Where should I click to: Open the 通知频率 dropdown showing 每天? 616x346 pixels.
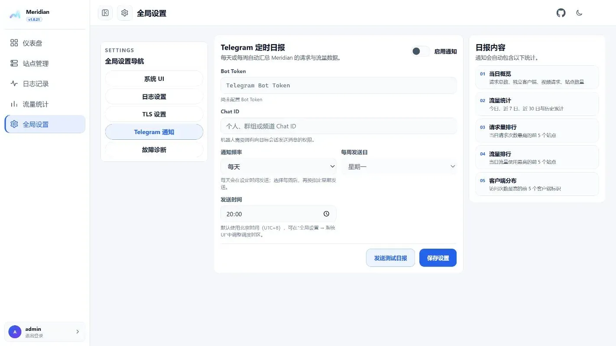(279, 167)
